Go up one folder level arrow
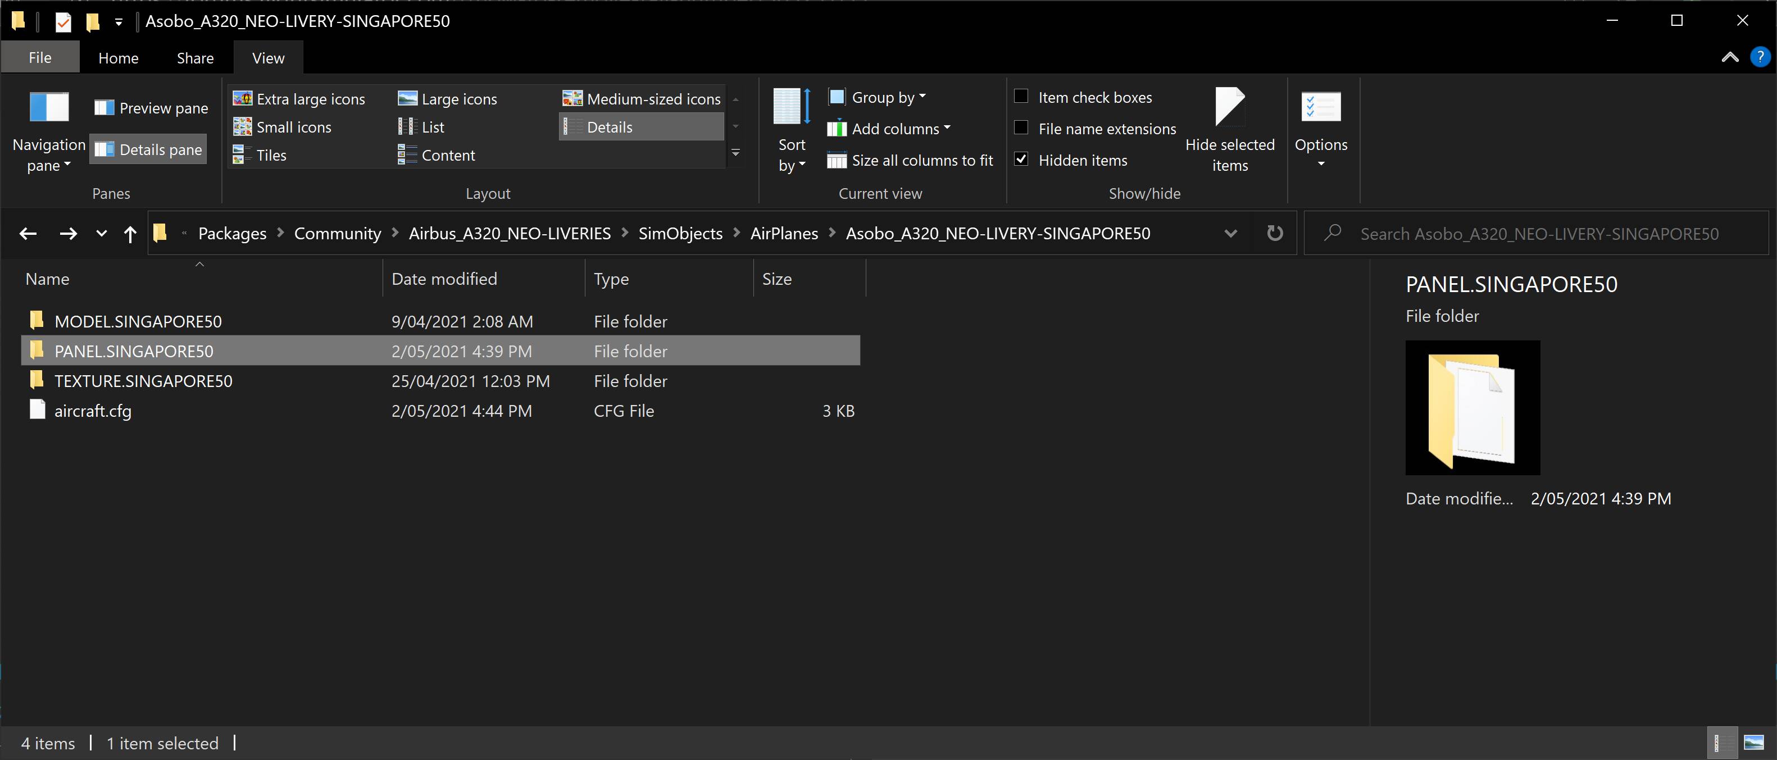 (130, 234)
